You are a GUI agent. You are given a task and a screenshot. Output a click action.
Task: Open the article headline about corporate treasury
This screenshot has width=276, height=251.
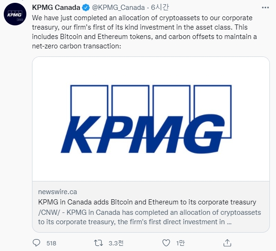147,202
